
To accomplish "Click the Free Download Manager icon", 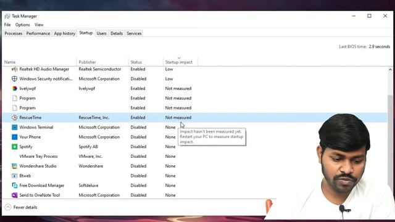I will 14,186.
